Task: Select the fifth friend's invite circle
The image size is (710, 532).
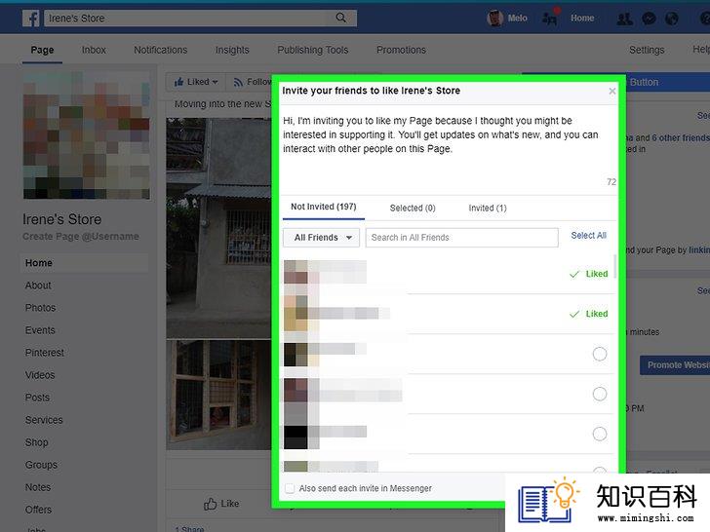Action: pyautogui.click(x=600, y=434)
